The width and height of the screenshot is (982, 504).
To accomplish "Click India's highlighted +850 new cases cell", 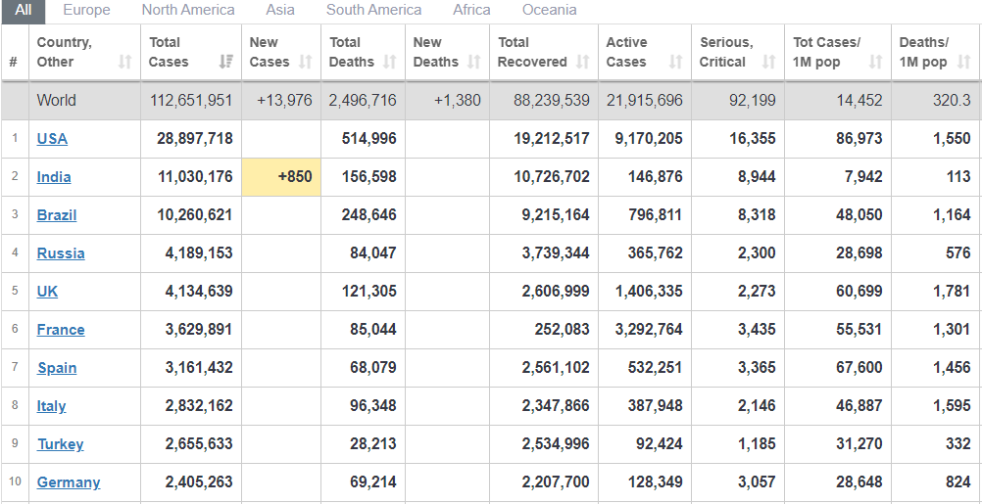I will tap(281, 177).
